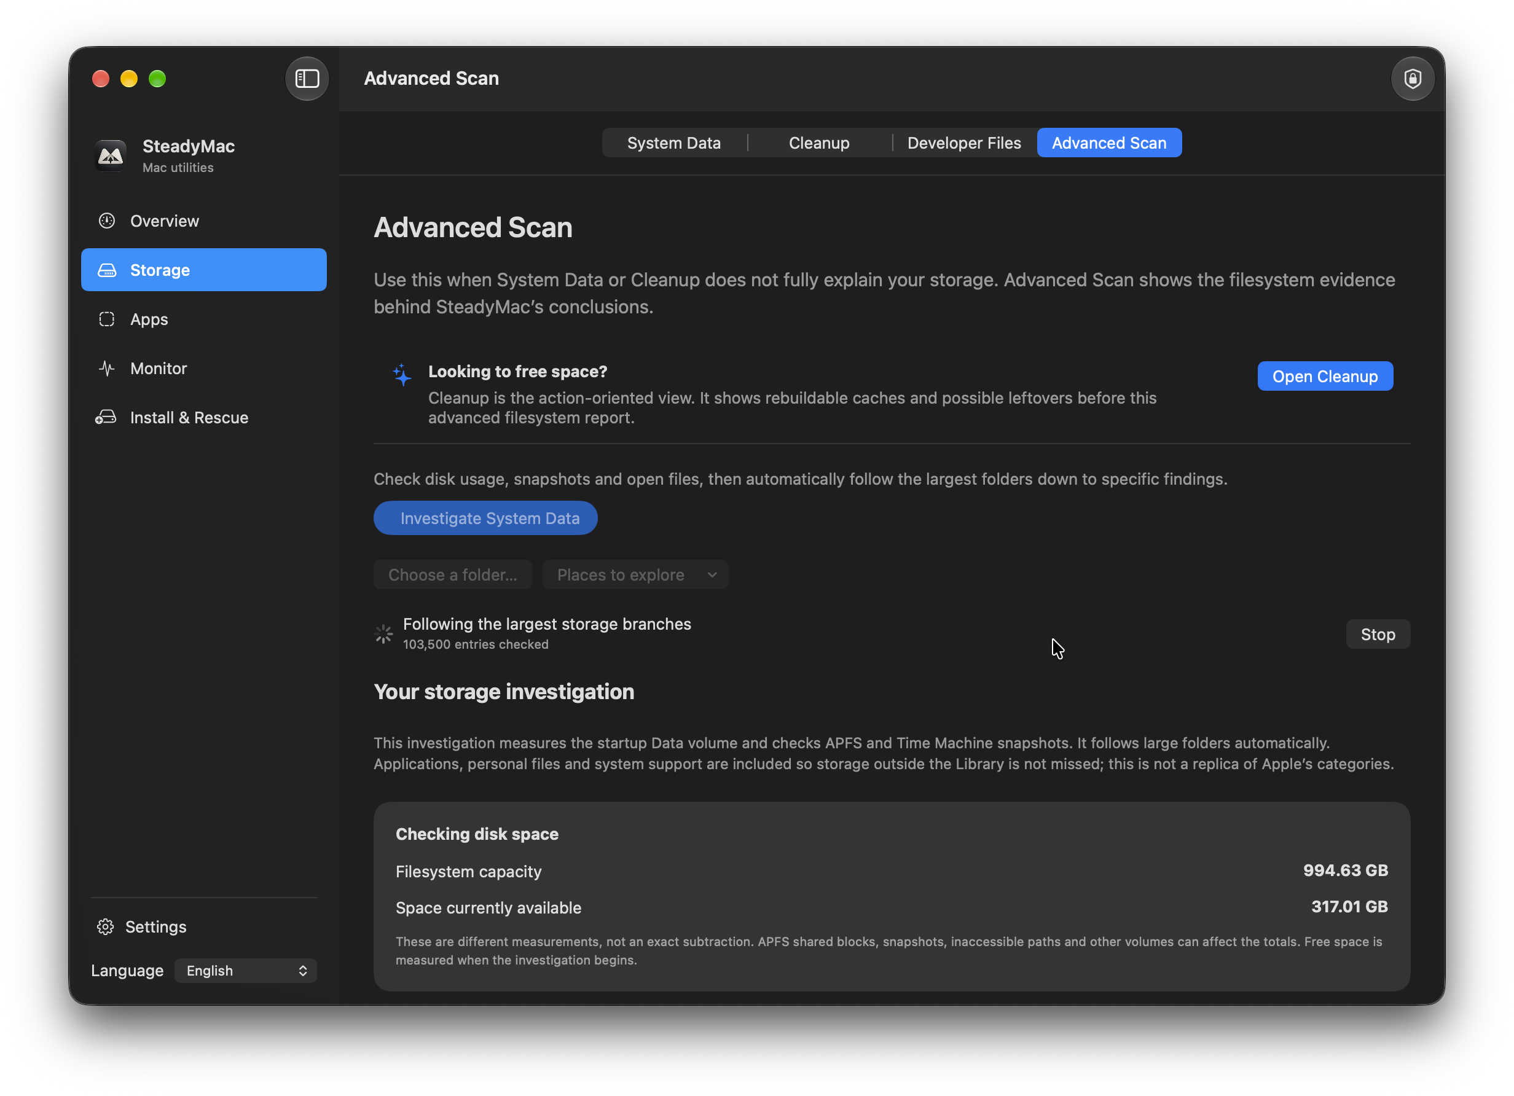
Task: Click the Apps dashed-square icon in the sidebar
Action: [x=107, y=319]
